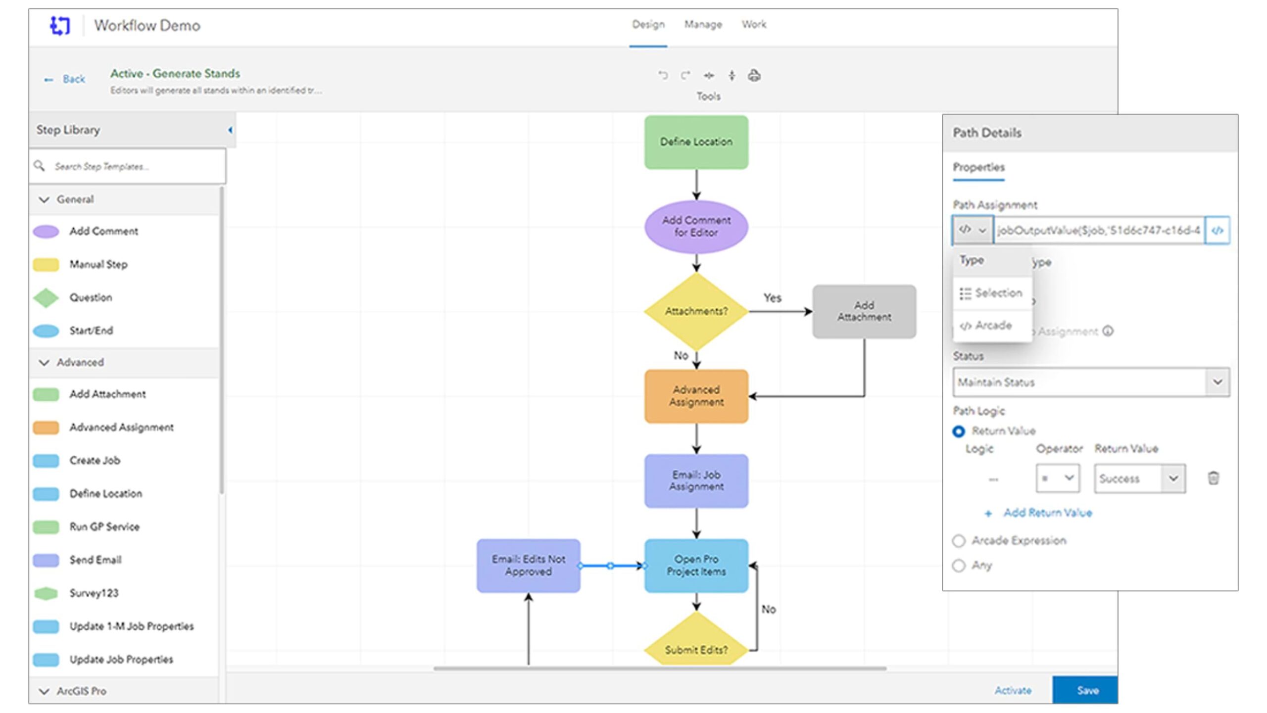Select the Any path logic radio button
The image size is (1267, 713).
(959, 565)
